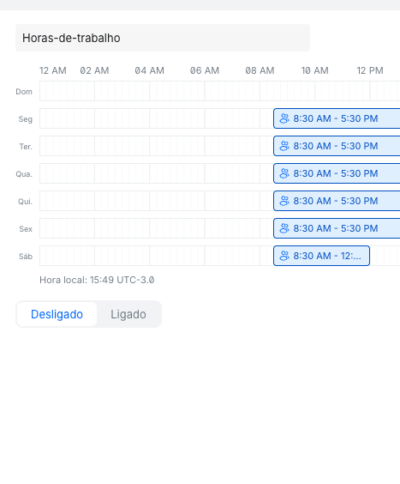Click the empty slot after Saturday's time block
Image resolution: width=400 pixels, height=484 pixels.
[385, 256]
